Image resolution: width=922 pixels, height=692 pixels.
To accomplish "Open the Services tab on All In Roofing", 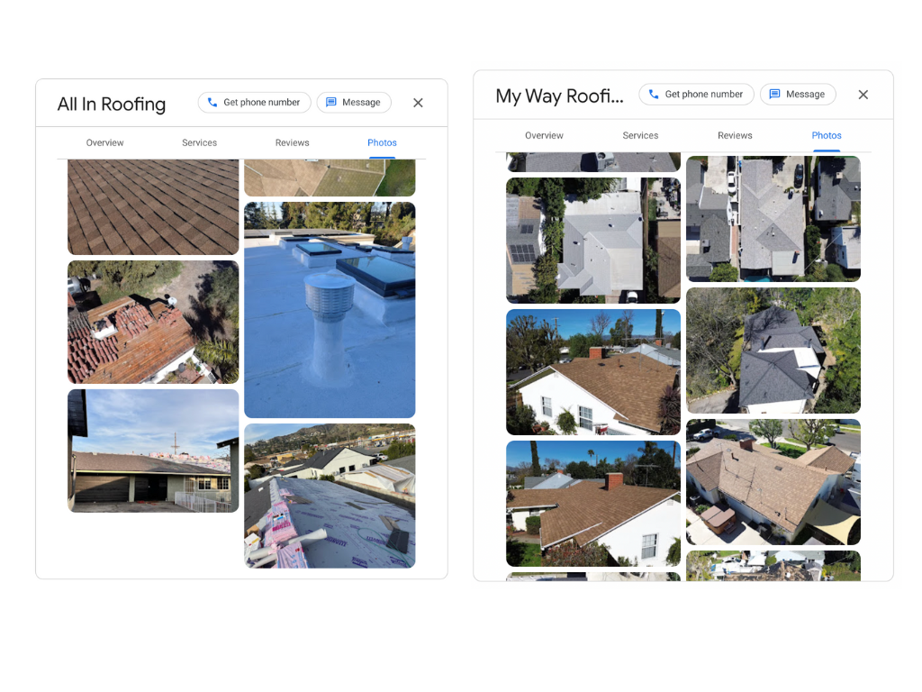I will 199,142.
